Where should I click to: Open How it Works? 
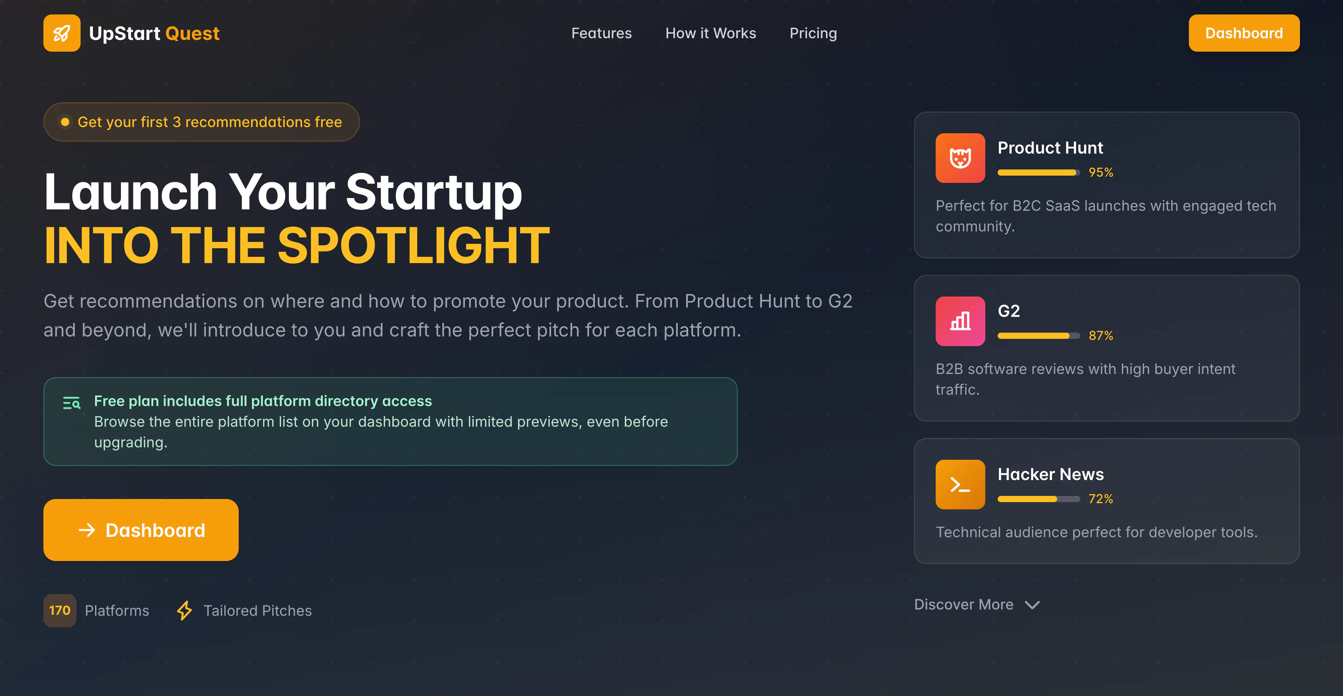click(x=711, y=33)
